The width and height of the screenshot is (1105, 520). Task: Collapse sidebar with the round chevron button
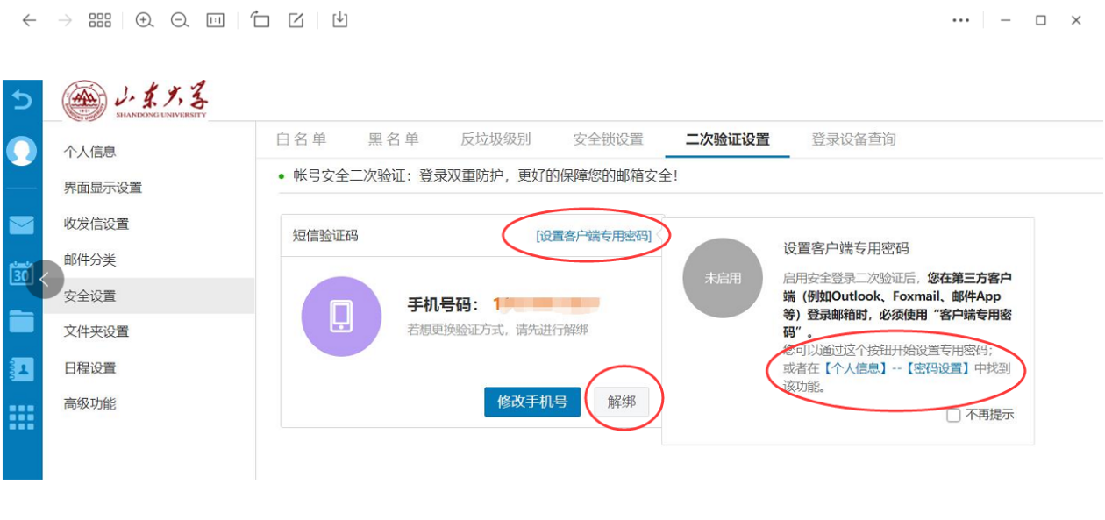coord(44,280)
